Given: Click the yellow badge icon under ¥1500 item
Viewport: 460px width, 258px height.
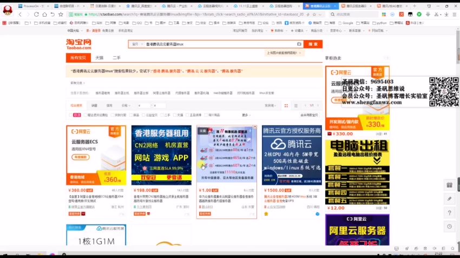Looking at the screenshot, I should coord(266,214).
